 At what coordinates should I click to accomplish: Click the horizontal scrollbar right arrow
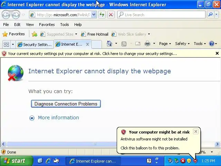[x=217, y=144]
